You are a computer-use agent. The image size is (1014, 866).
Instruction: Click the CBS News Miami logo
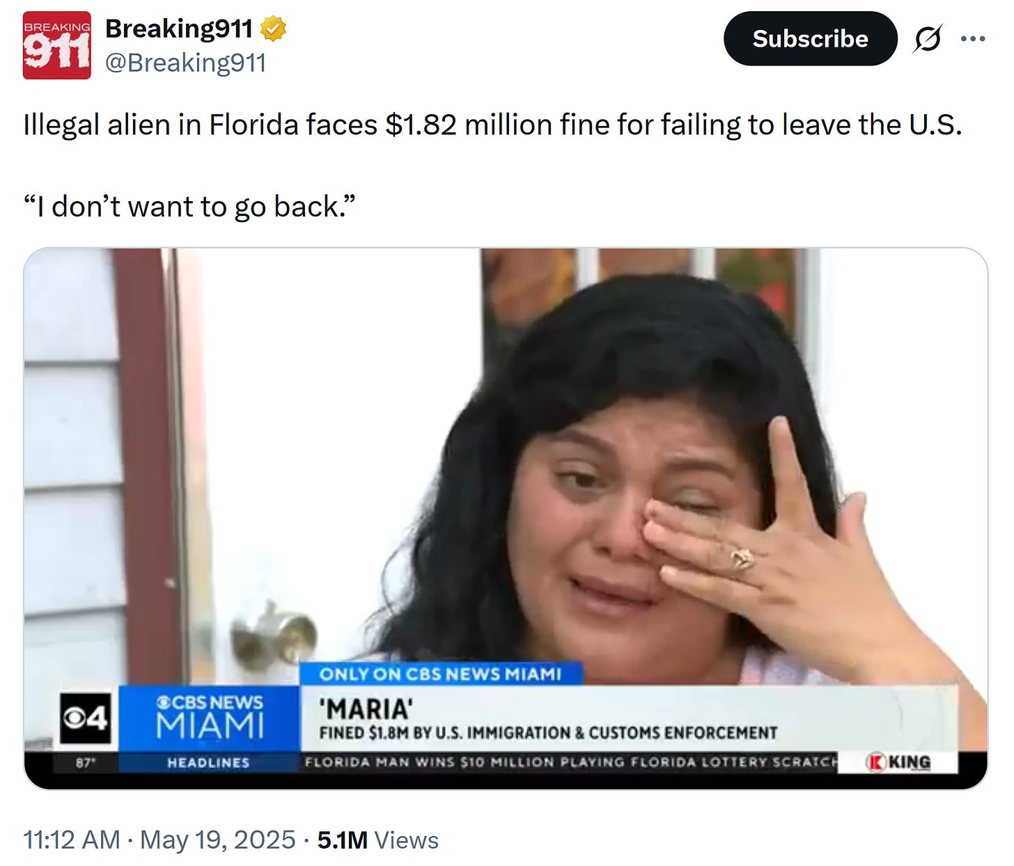point(210,717)
